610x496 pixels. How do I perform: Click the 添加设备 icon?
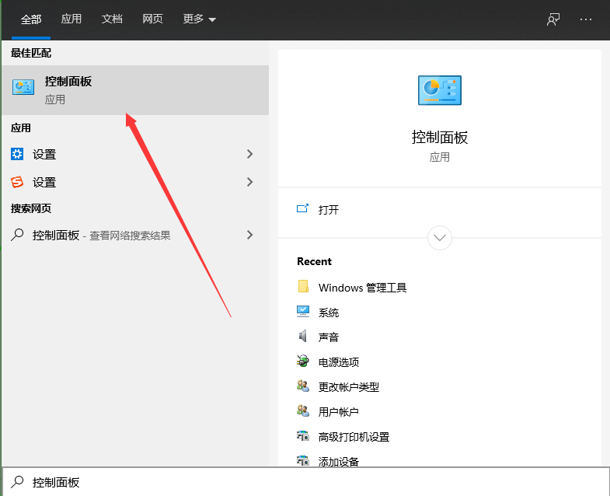click(302, 461)
